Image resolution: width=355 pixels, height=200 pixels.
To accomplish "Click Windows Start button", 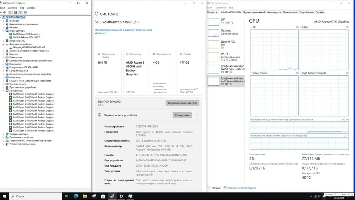I will coord(4,196).
